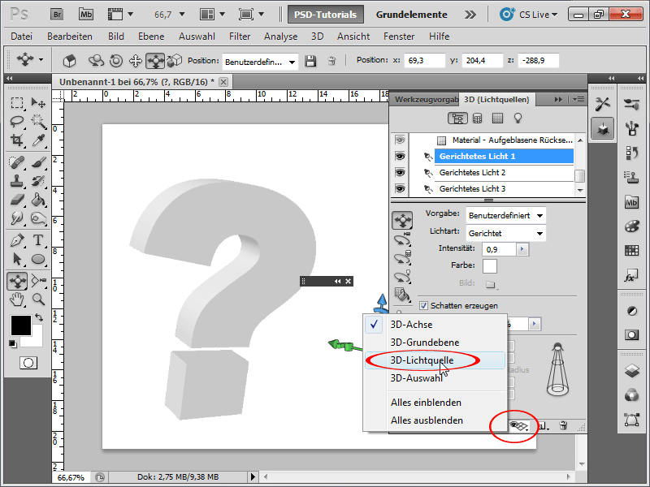Select the Magic Wand tool
650x487 pixels.
(x=38, y=121)
